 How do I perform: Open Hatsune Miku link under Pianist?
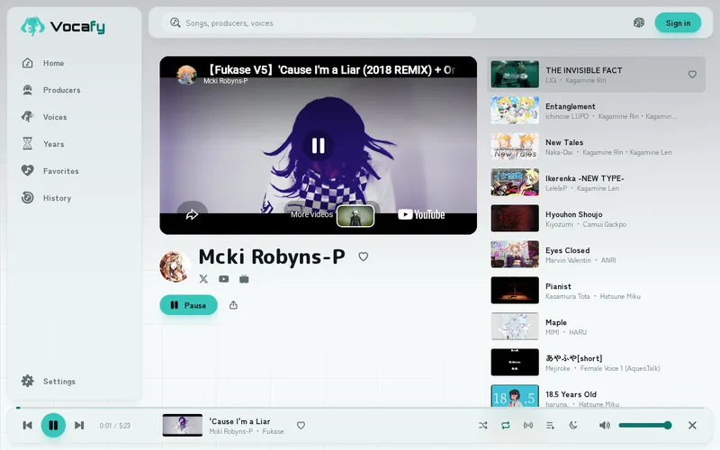click(x=620, y=297)
